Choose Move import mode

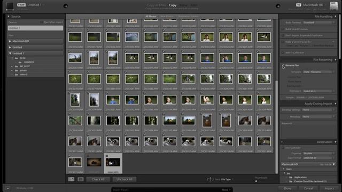(x=184, y=5)
